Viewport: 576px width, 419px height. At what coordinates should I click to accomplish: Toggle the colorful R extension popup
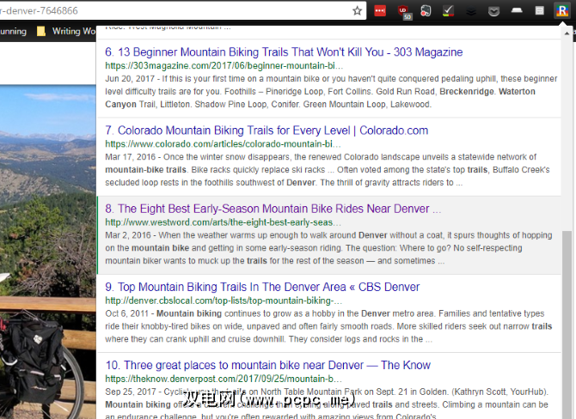(562, 10)
